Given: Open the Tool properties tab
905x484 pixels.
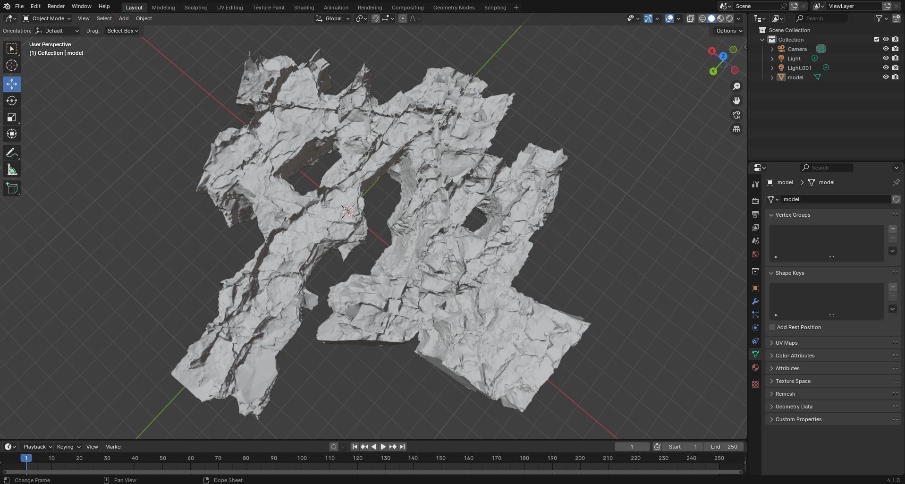Looking at the screenshot, I should [755, 184].
